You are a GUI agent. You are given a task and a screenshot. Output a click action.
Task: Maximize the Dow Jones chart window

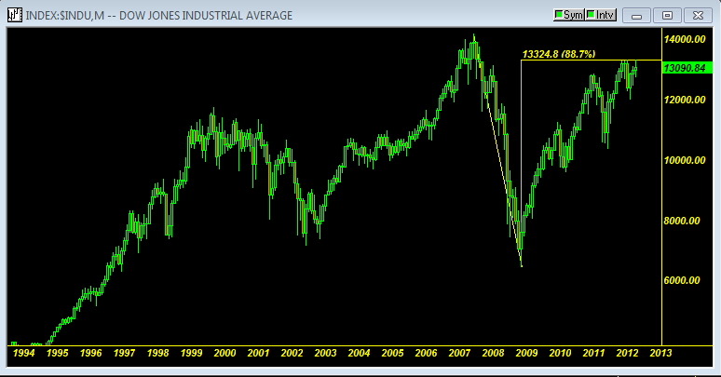[x=667, y=15]
